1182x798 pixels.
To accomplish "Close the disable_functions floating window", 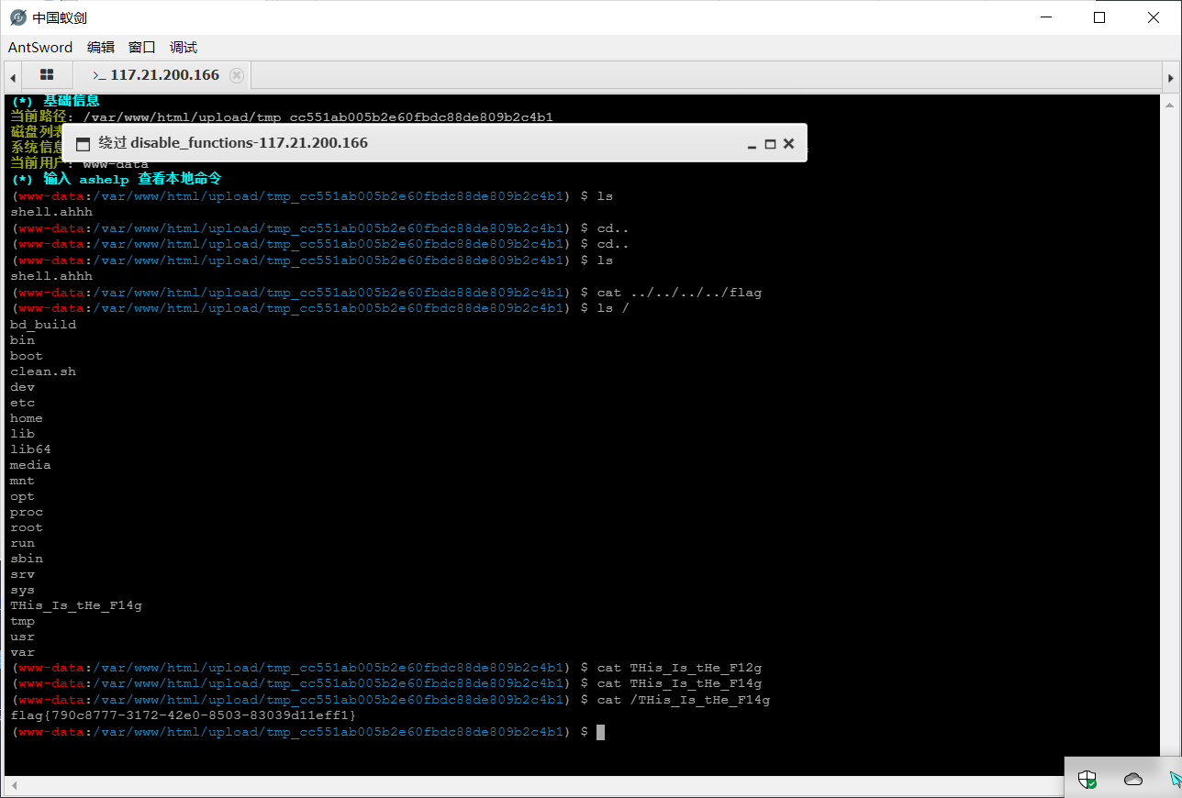I will click(x=788, y=143).
